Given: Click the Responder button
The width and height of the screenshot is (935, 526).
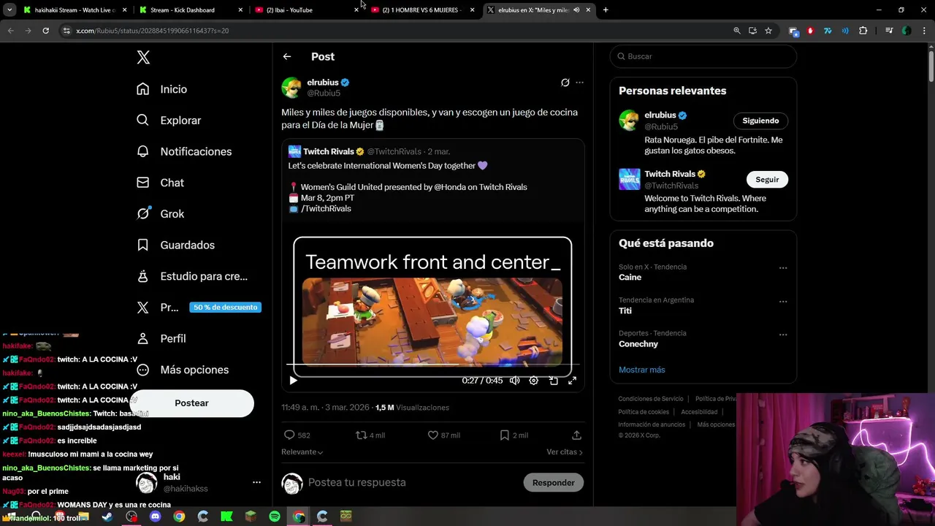Looking at the screenshot, I should (x=553, y=482).
